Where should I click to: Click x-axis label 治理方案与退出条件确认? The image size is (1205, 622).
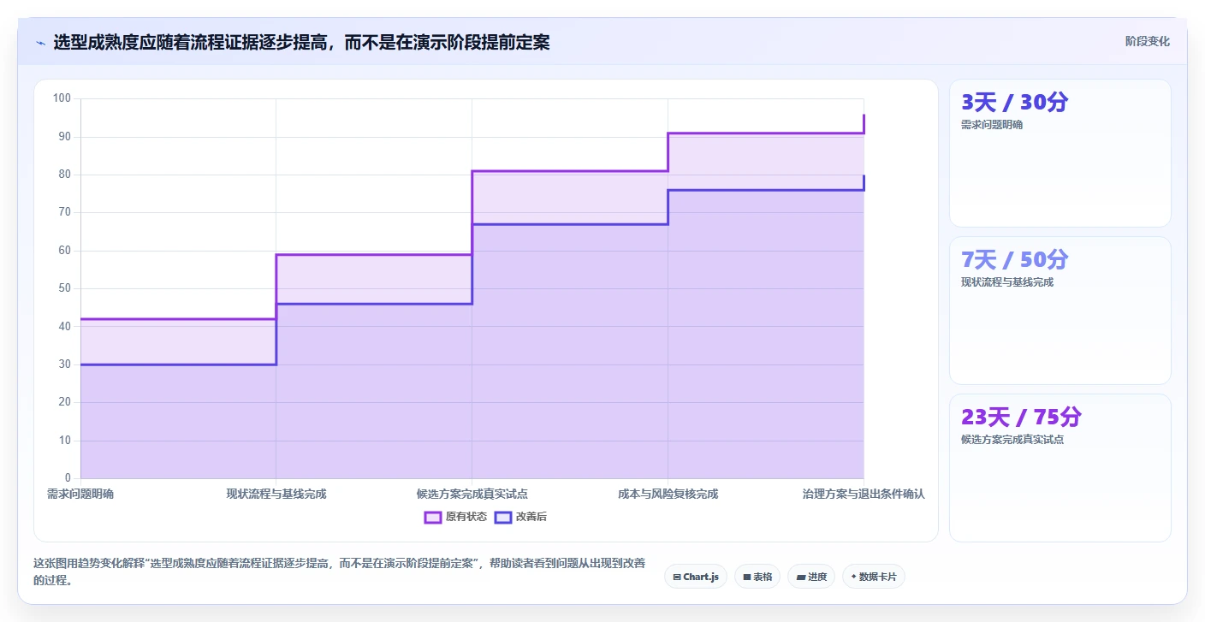point(864,494)
